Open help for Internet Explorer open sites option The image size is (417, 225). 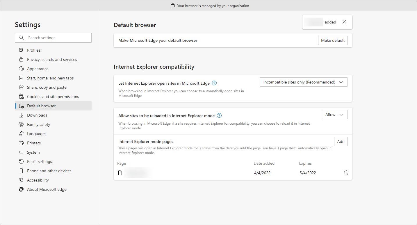214,83
